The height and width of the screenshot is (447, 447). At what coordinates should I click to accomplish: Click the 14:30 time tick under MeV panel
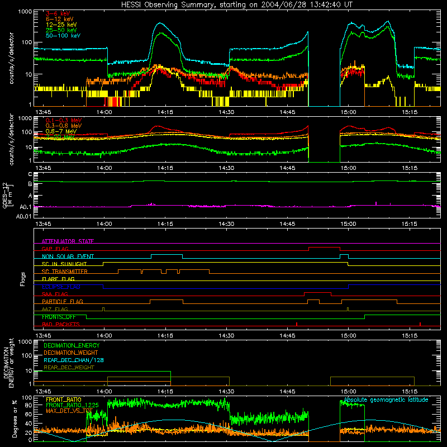pos(226,168)
